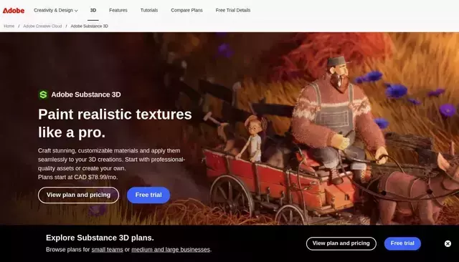Screen dimensions: 459x262
Task: Click the Paint realistic textures headline
Action: point(115,123)
